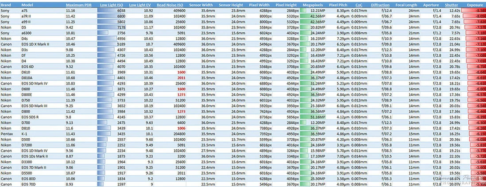The width and height of the screenshot is (486, 187).
Task: Click the 12.21MP megapixels cell
Action: (x=313, y=11)
